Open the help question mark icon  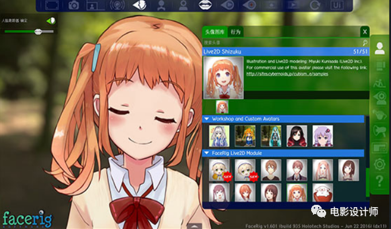pyautogui.click(x=380, y=181)
